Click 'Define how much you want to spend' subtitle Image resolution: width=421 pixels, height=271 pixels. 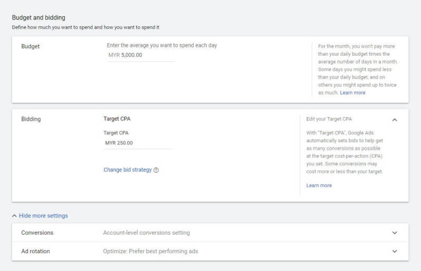[x=86, y=27]
